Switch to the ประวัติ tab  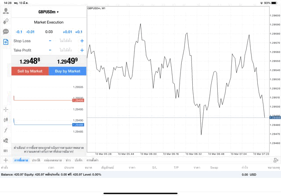coord(36,160)
